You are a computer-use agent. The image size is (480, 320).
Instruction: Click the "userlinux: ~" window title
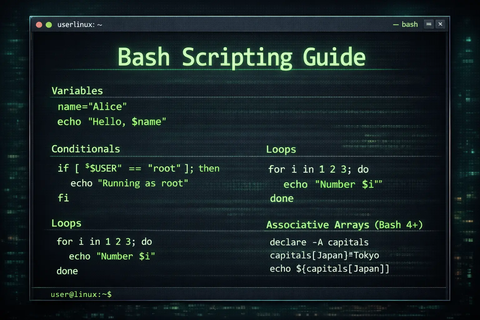pyautogui.click(x=80, y=25)
